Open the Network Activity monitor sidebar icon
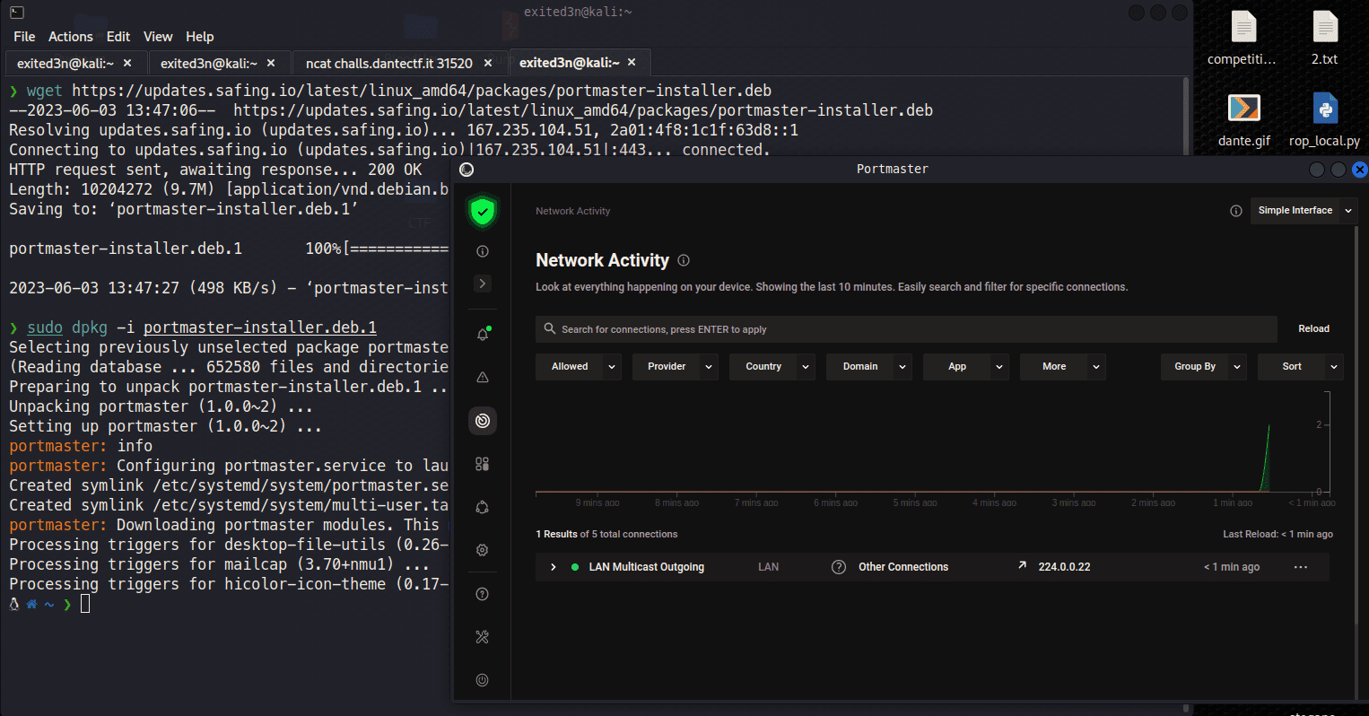 483,421
